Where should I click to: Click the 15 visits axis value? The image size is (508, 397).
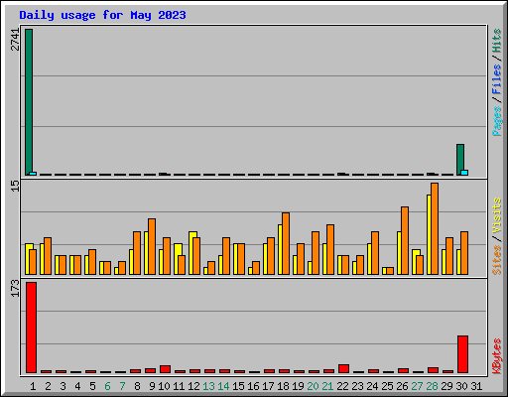16,186
